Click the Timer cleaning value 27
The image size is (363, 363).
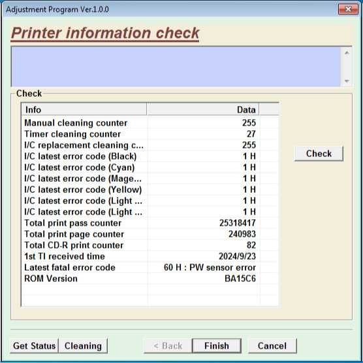251,134
